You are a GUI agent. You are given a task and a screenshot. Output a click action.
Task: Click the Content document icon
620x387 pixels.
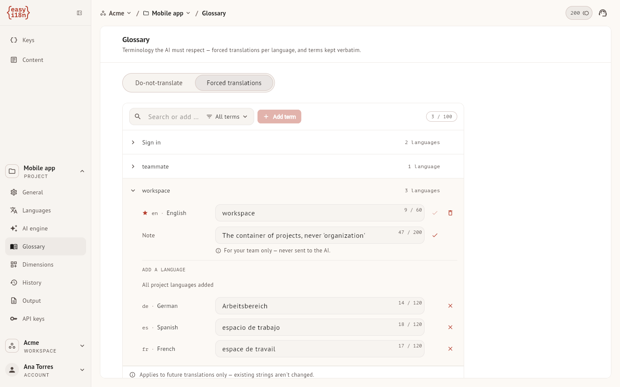coord(14,60)
